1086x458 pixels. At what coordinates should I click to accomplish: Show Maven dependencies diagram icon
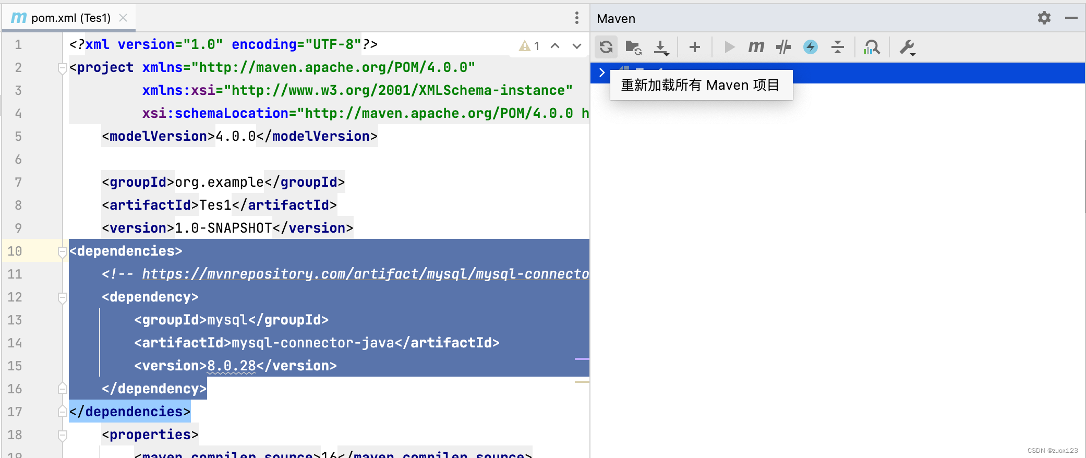(x=872, y=47)
